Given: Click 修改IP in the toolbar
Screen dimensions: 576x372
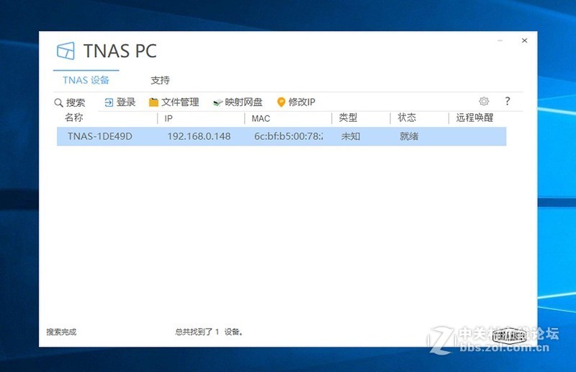Looking at the screenshot, I should (x=302, y=102).
